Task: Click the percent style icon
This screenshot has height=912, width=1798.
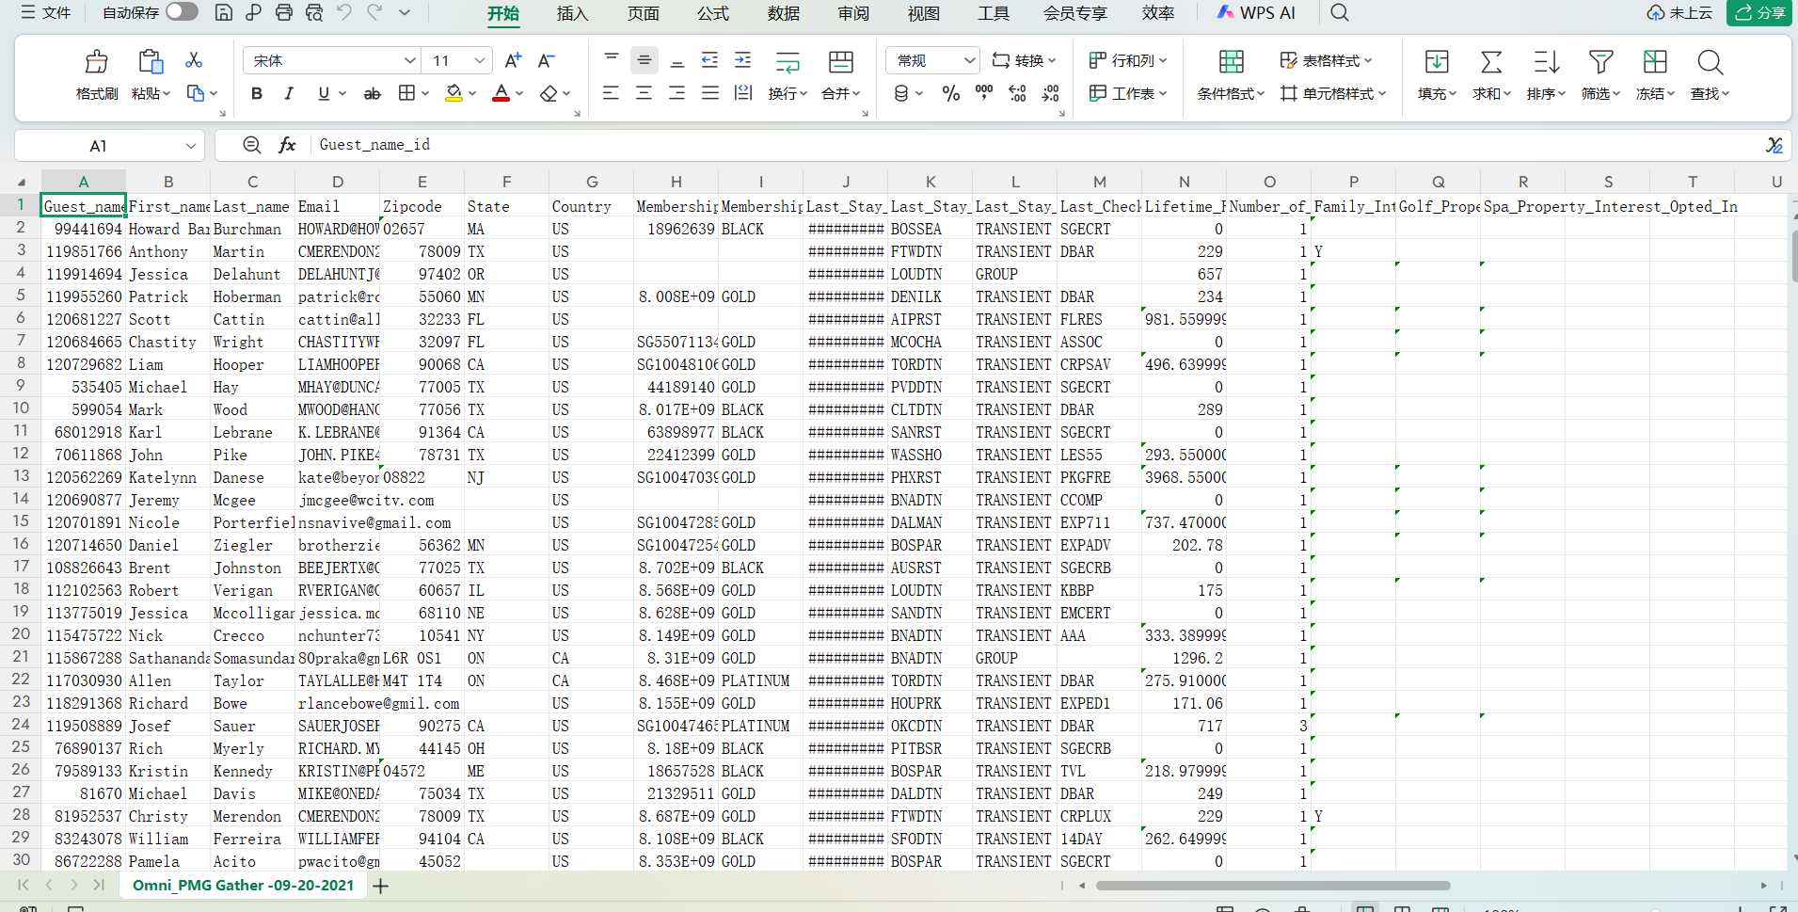Action: click(951, 93)
